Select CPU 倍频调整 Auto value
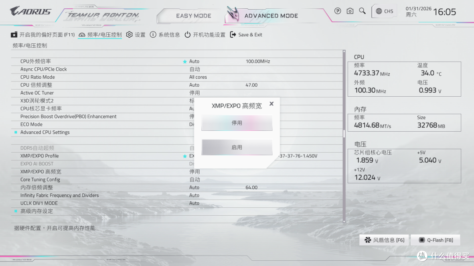The width and height of the screenshot is (474, 266). click(x=194, y=85)
